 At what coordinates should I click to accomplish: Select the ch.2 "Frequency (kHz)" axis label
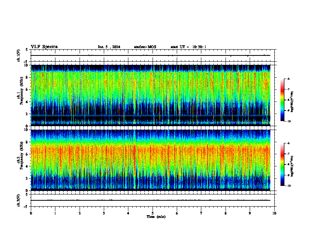(x=21, y=155)
